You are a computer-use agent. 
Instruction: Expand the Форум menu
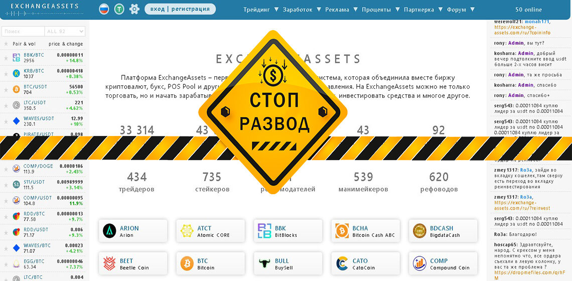[461, 10]
